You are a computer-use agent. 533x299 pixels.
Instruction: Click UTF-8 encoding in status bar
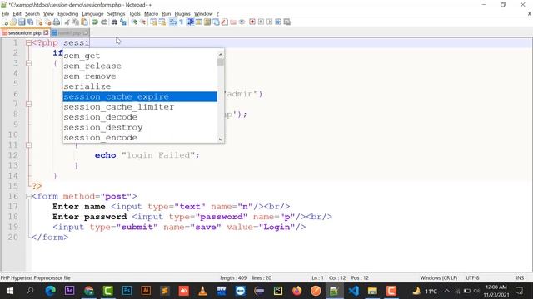point(472,277)
